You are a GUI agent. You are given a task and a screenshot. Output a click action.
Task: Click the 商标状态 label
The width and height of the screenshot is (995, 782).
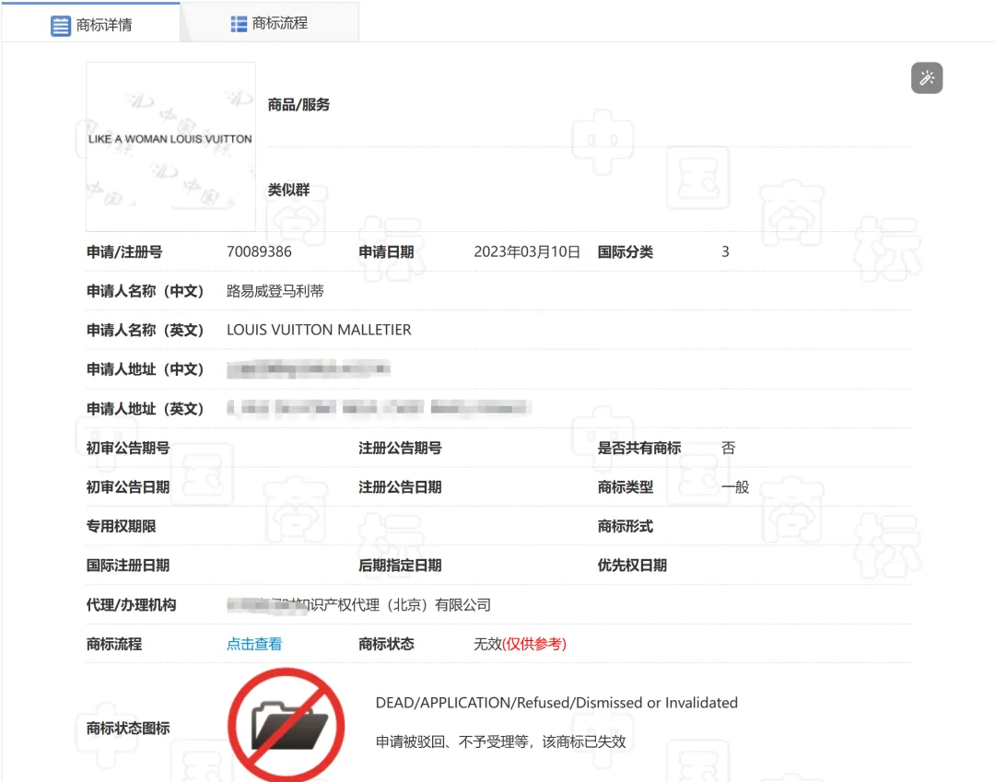pyautogui.click(x=386, y=645)
